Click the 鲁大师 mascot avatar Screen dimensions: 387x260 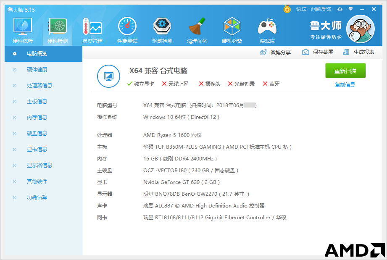(361, 29)
